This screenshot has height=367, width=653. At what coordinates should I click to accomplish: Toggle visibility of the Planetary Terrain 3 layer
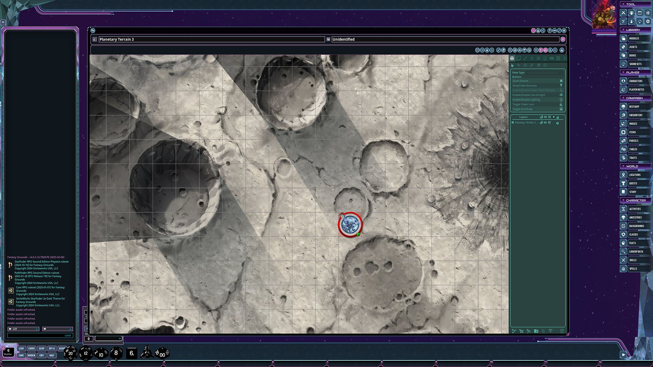[546, 123]
